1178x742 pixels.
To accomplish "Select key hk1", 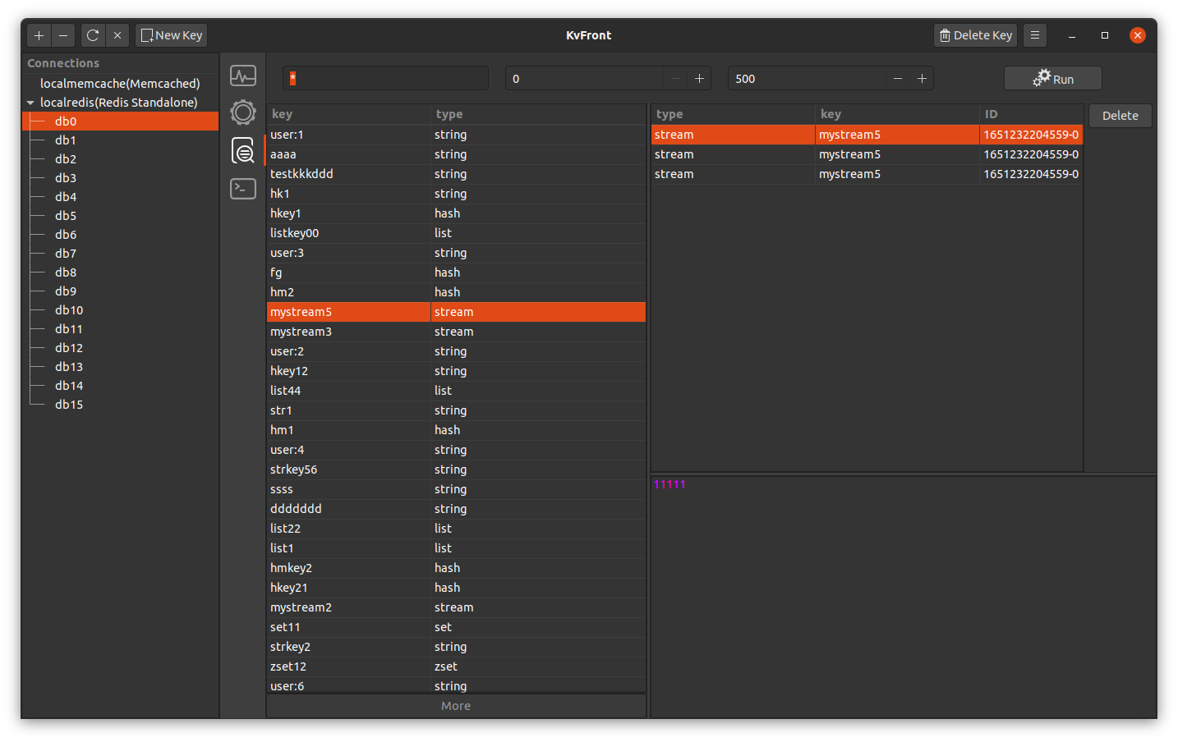I will [456, 194].
